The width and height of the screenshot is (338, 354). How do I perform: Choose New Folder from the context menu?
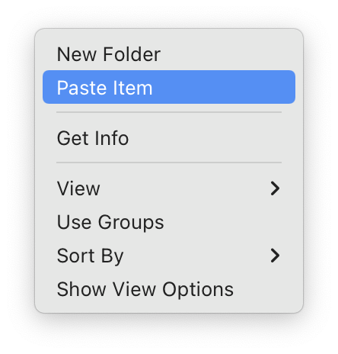[169, 54]
